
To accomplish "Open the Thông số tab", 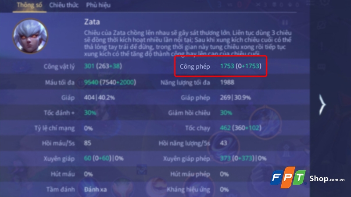I will (x=29, y=5).
